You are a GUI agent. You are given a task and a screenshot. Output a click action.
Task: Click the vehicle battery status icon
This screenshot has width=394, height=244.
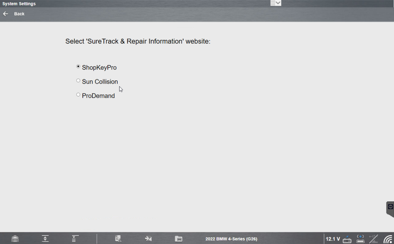pyautogui.click(x=347, y=239)
